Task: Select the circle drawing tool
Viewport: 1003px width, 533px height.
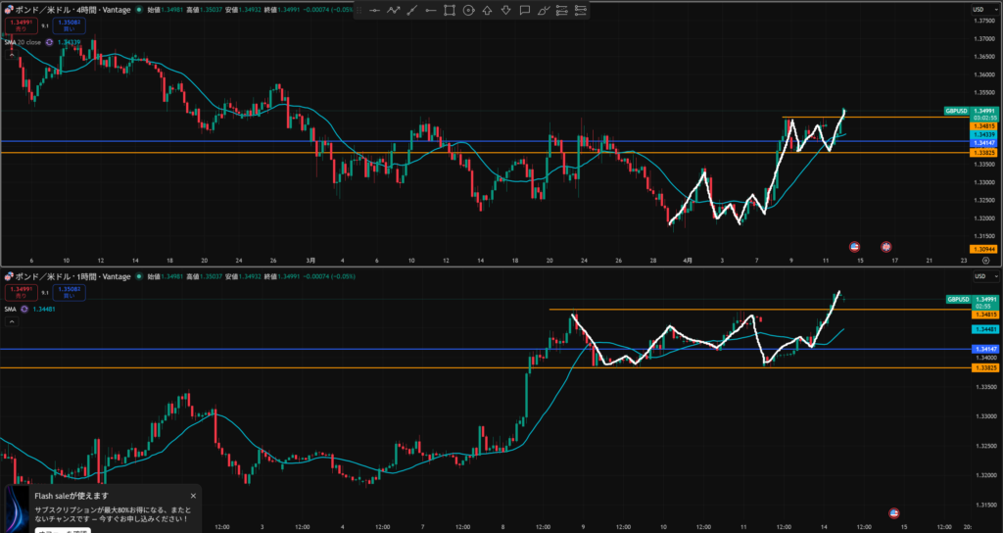Action: [x=468, y=11]
